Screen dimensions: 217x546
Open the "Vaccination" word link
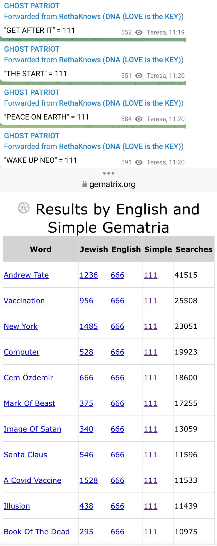tap(24, 301)
